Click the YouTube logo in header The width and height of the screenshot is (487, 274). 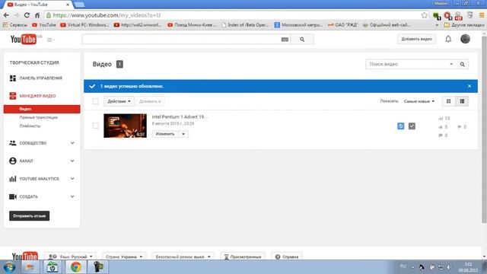[x=24, y=40]
